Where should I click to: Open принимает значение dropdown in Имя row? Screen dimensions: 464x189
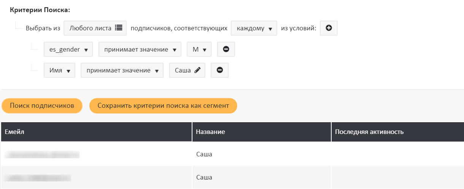(x=122, y=70)
